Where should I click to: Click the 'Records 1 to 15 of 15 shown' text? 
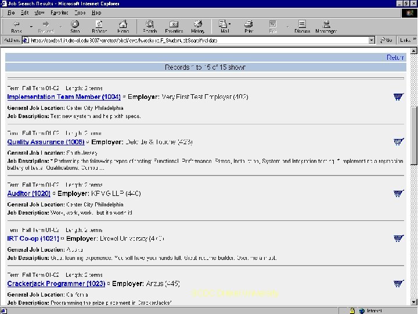click(205, 67)
